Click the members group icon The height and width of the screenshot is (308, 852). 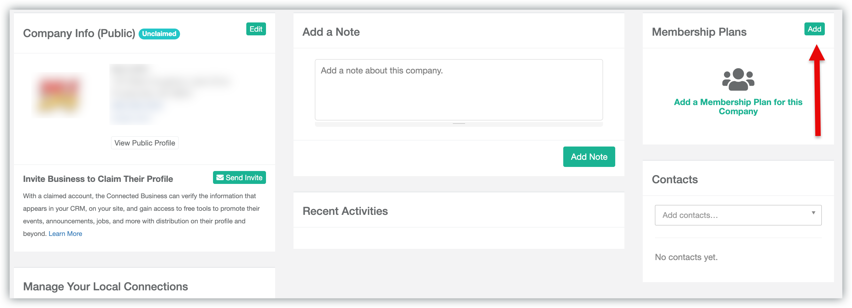pos(738,80)
